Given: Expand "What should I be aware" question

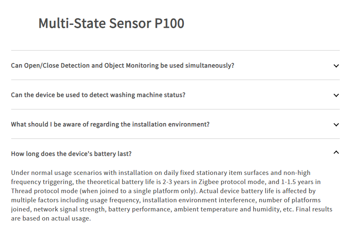Looking at the screenshot, I should tap(110, 124).
